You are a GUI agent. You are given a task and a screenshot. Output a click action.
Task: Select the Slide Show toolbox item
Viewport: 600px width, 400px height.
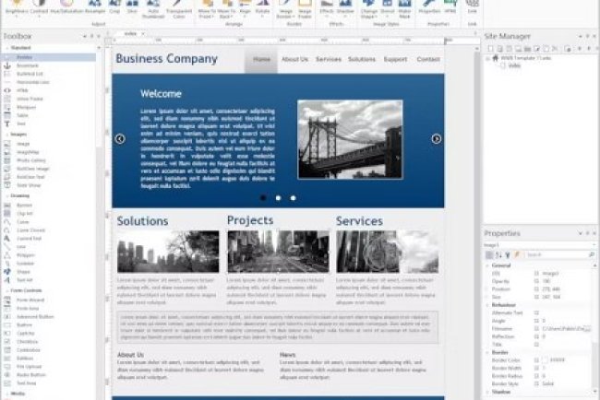point(29,185)
